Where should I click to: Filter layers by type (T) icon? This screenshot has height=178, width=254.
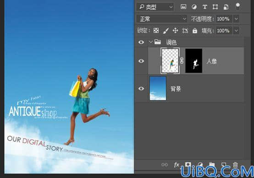pos(205,7)
